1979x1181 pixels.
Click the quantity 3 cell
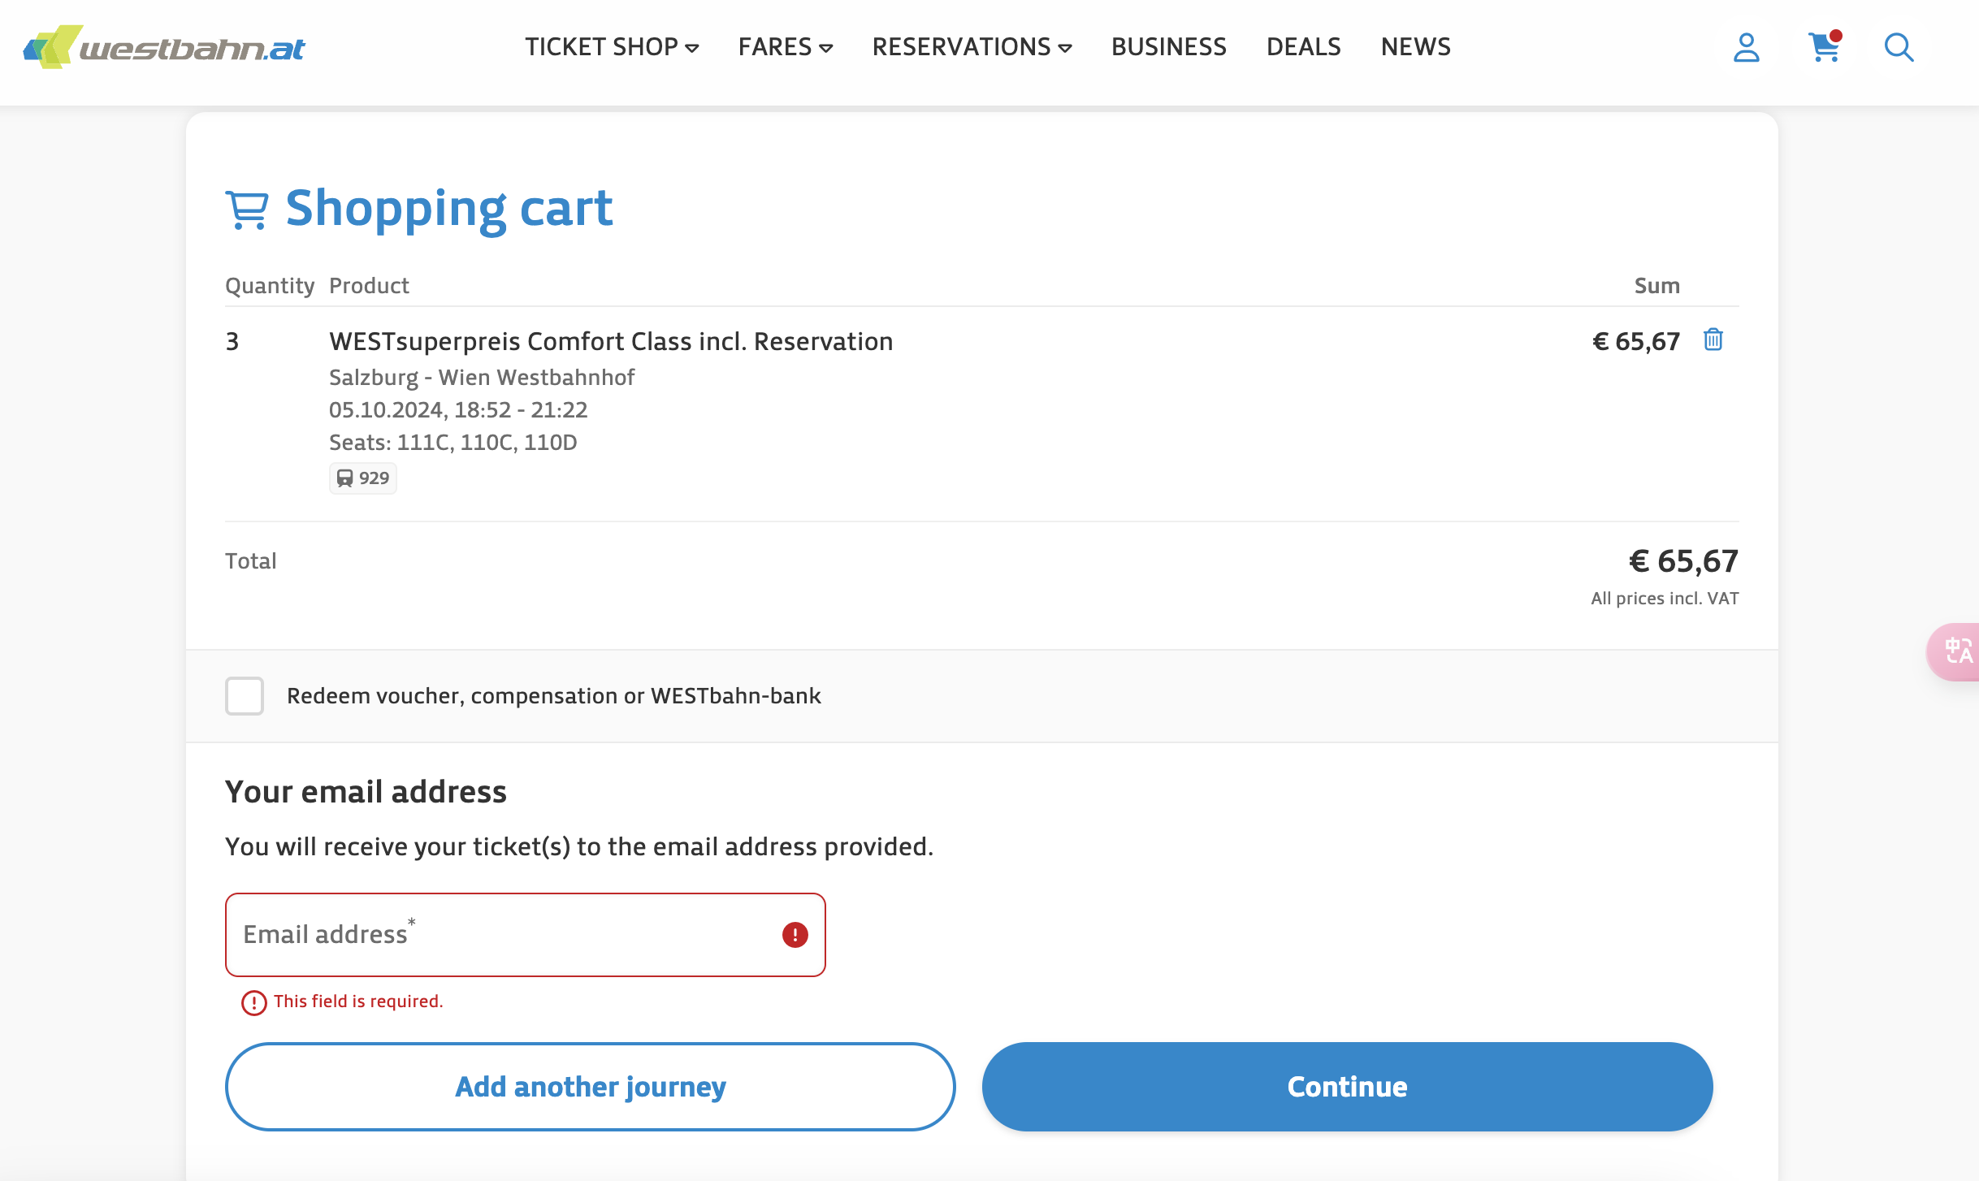point(232,342)
